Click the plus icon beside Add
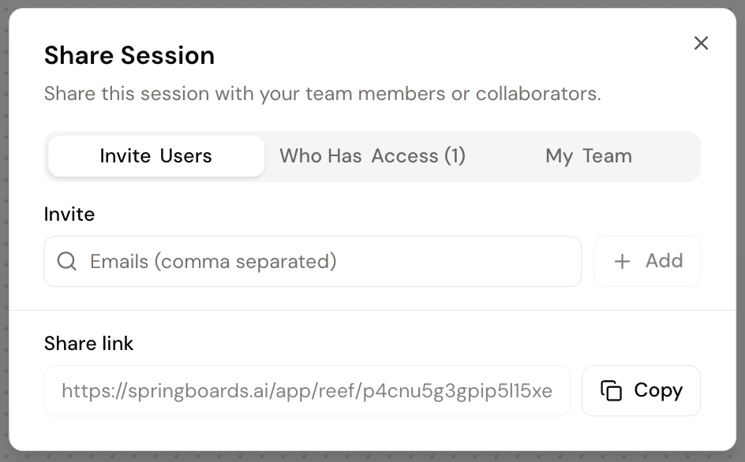The height and width of the screenshot is (462, 745). [x=623, y=262]
